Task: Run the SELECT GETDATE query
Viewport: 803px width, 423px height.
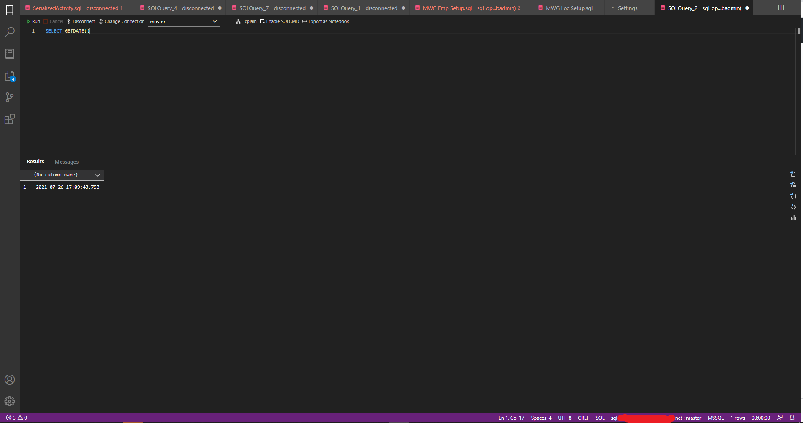Action: pos(33,21)
